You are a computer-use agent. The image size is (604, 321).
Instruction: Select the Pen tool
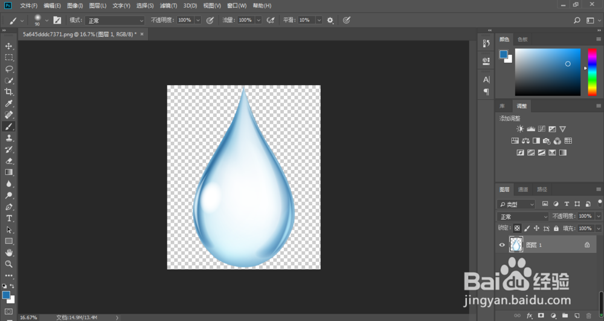(x=9, y=207)
